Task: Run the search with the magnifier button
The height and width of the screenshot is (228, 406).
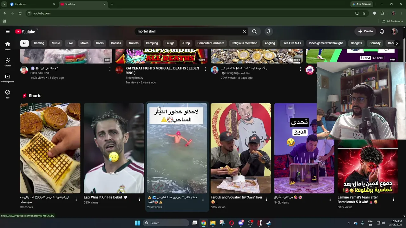Action: point(254,31)
